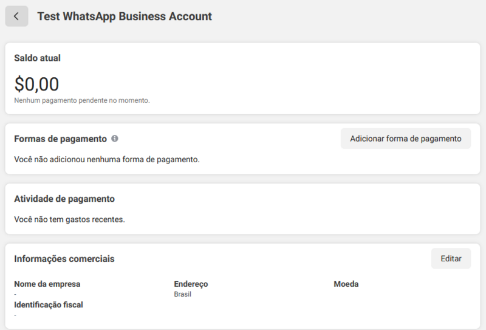Select the Brasil address value

pos(183,294)
